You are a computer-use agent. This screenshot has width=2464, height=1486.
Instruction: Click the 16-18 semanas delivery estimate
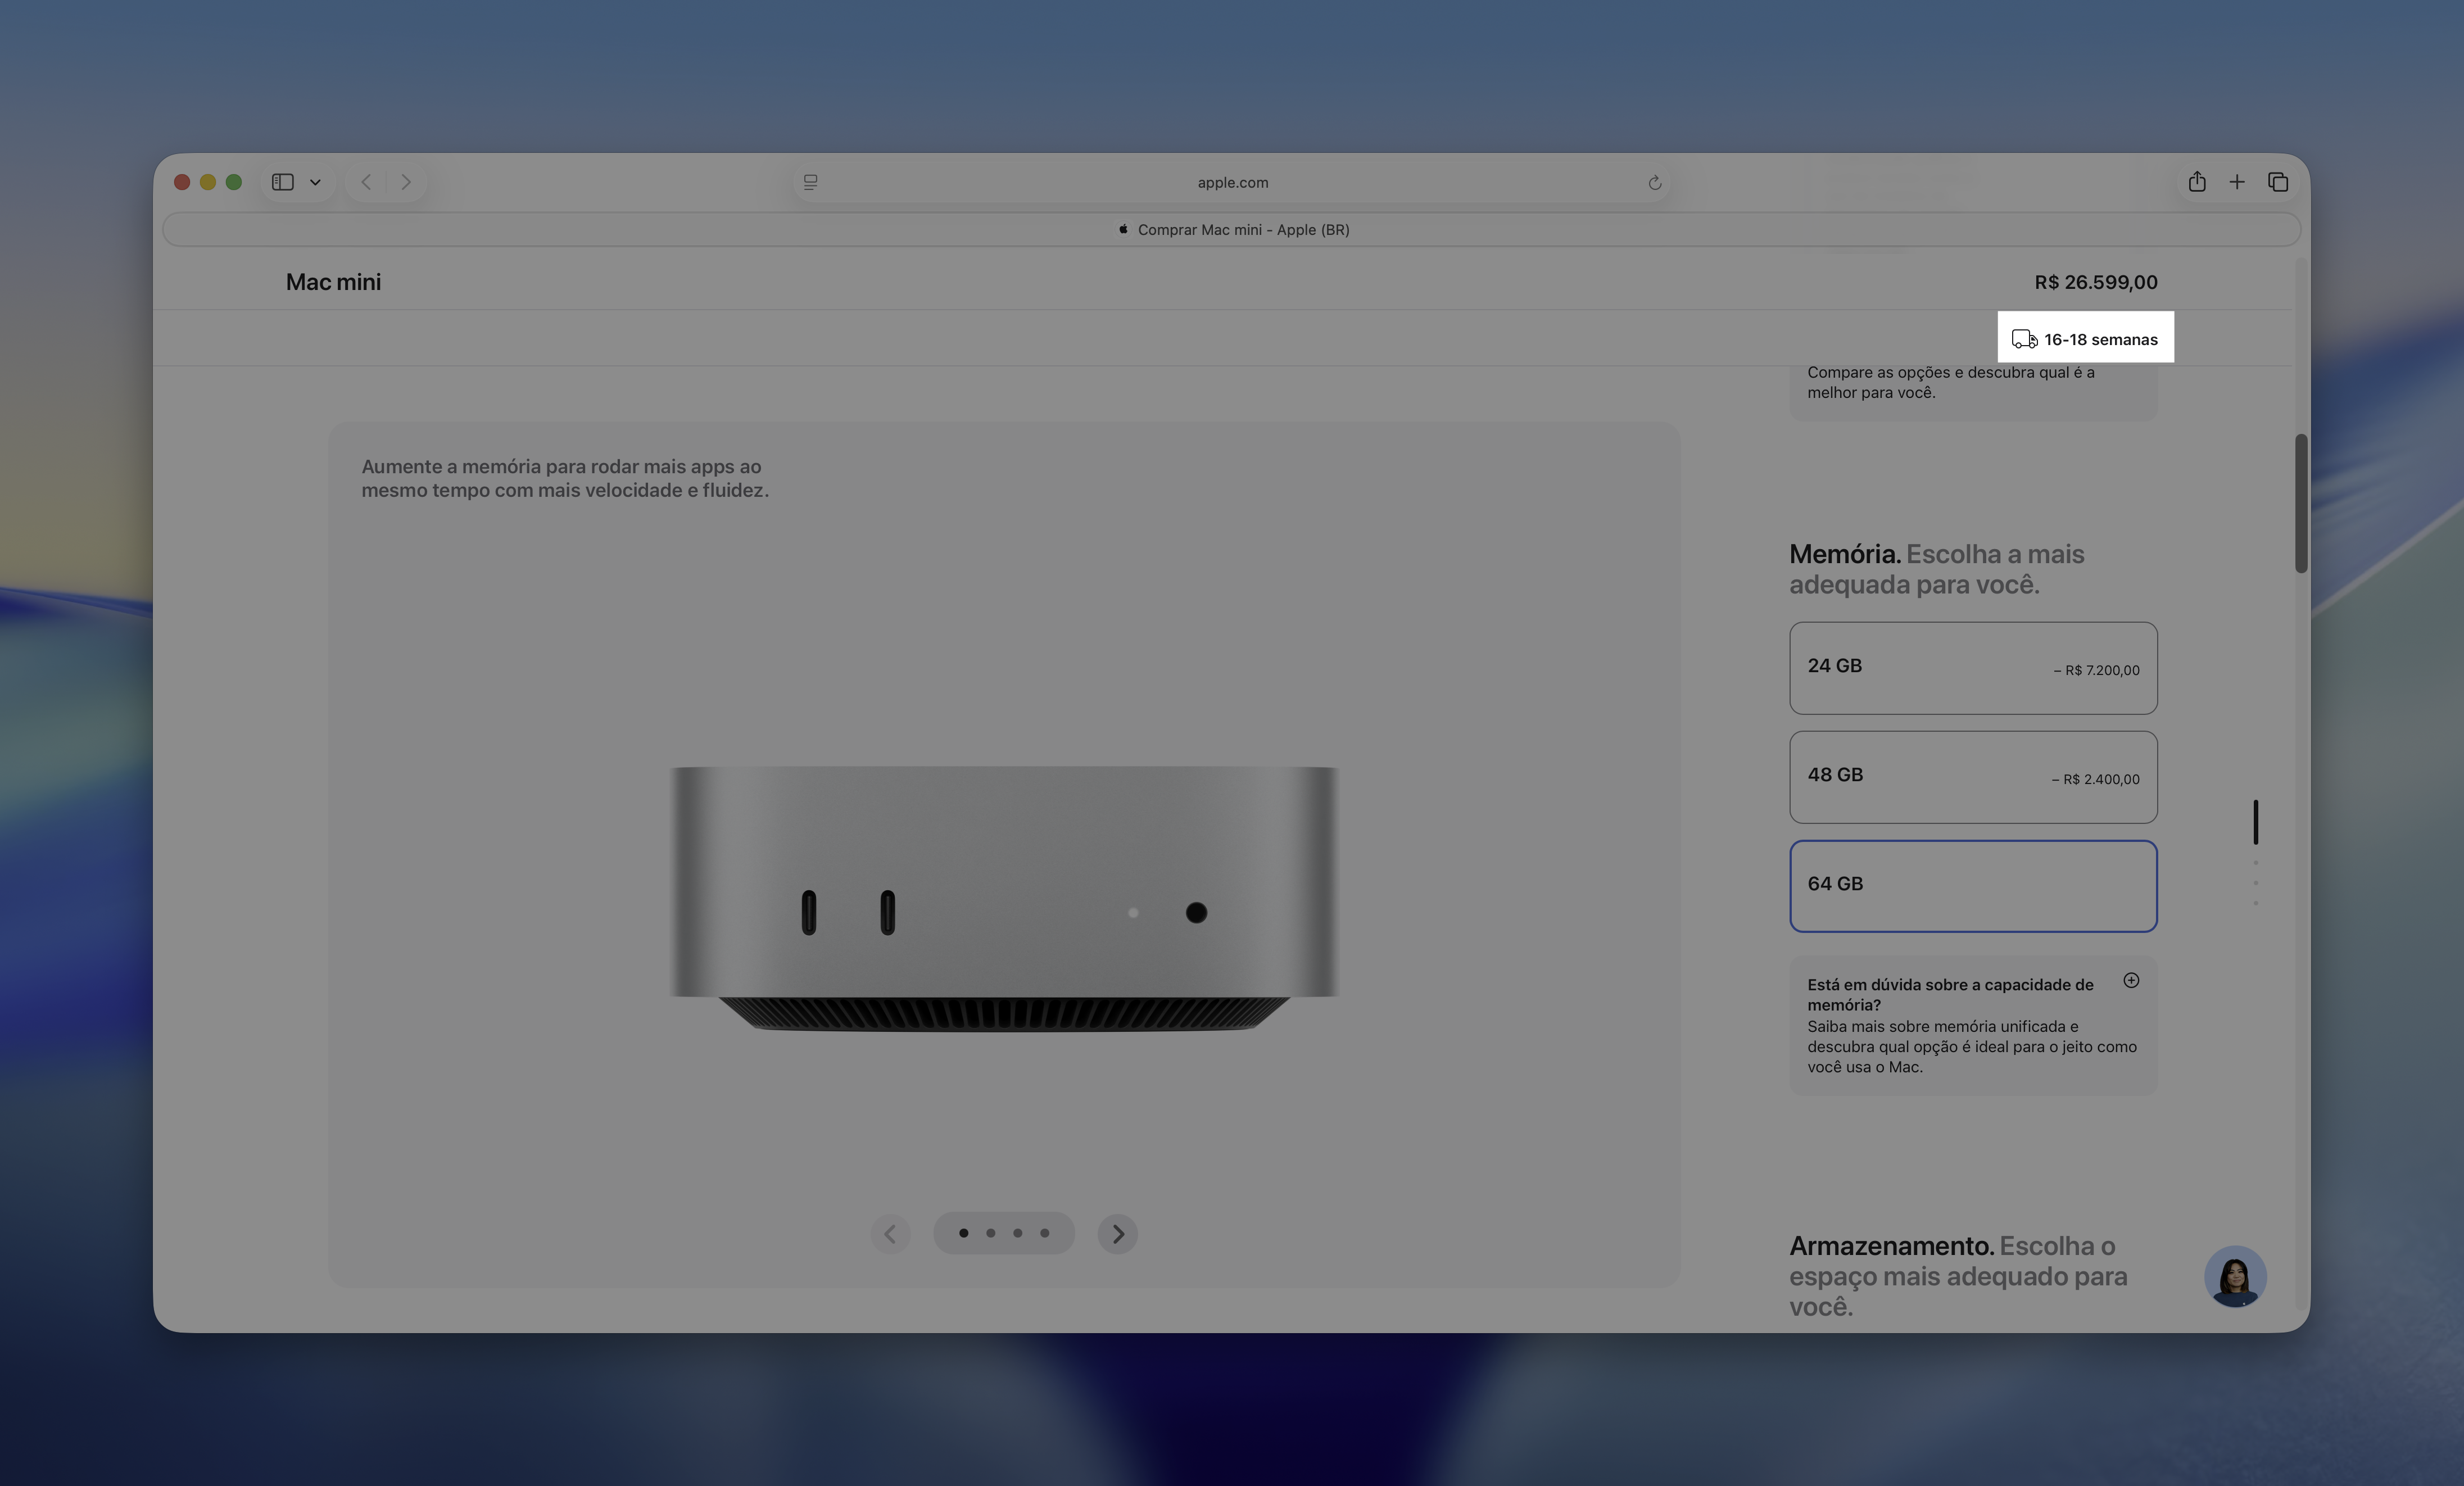pos(2086,340)
